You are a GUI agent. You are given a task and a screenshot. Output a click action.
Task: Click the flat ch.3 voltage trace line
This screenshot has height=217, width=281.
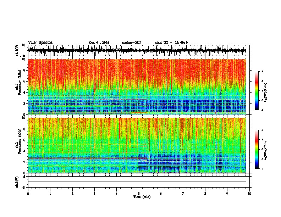tap(137, 182)
